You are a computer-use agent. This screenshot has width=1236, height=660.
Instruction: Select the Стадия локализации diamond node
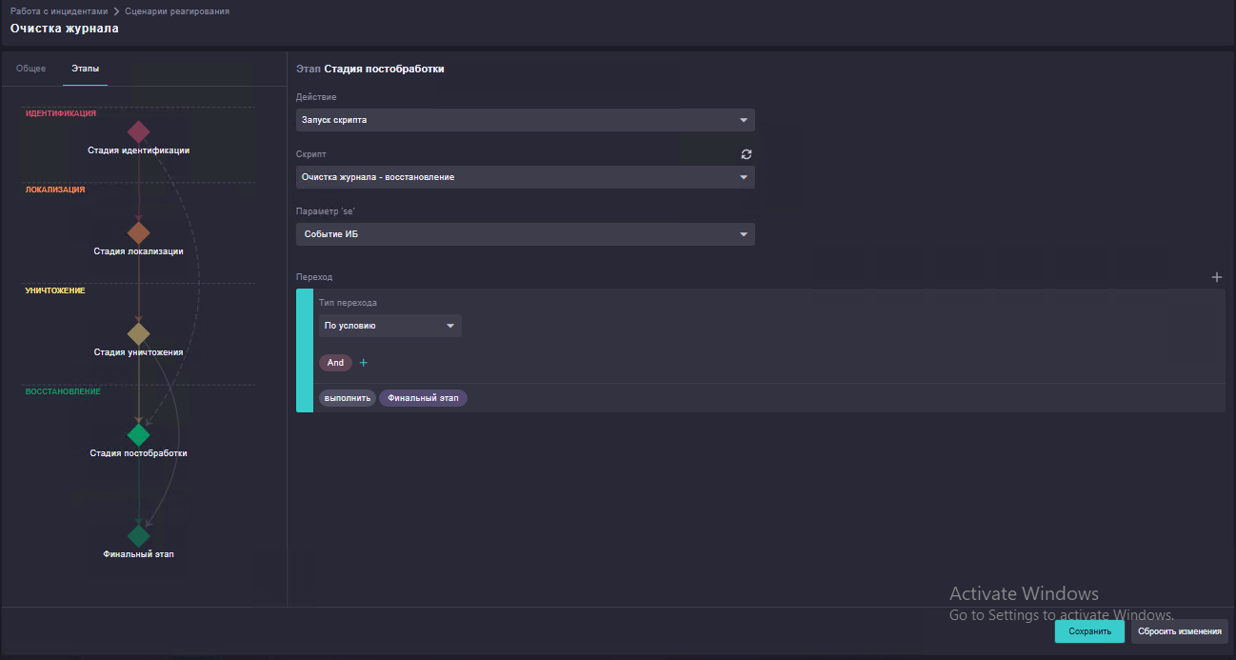coord(139,233)
